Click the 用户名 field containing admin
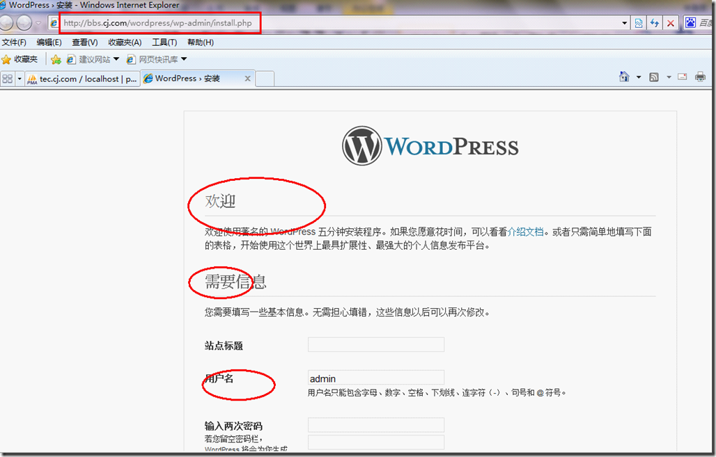 376,378
